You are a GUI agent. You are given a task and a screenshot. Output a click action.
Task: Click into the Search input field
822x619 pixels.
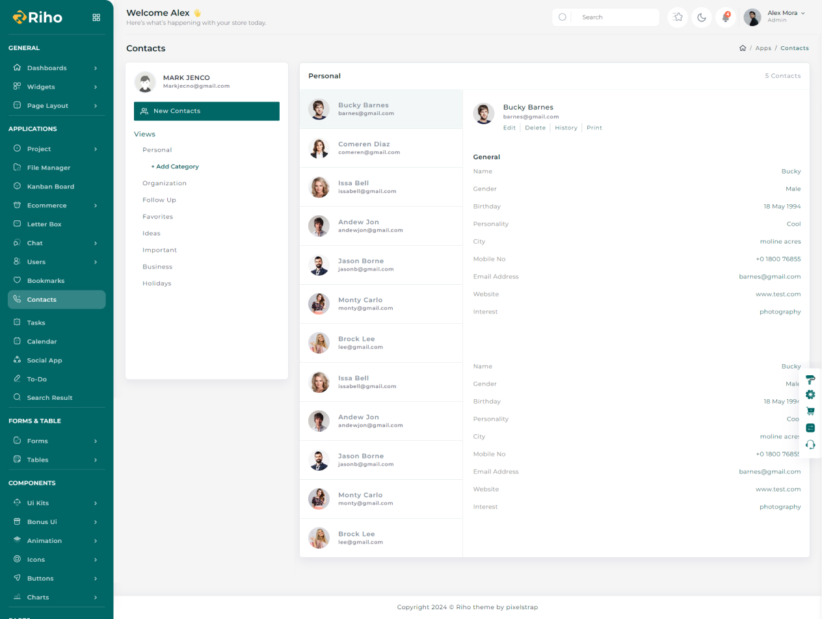615,18
